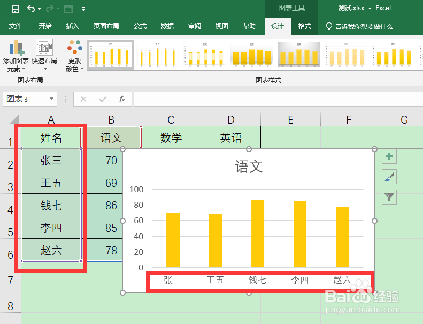
Task: Expand the Name Box dropdown arrow
Action: pos(51,99)
